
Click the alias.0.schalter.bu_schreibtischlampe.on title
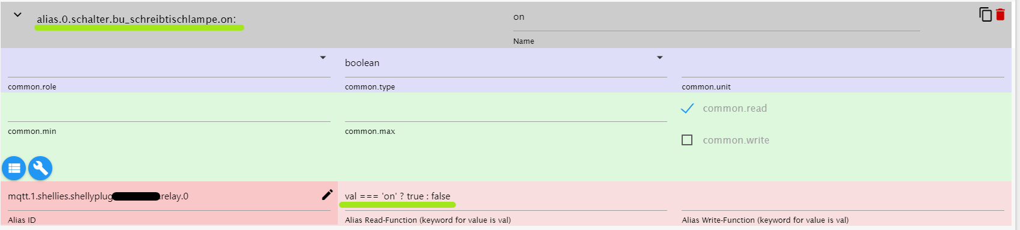[x=136, y=19]
